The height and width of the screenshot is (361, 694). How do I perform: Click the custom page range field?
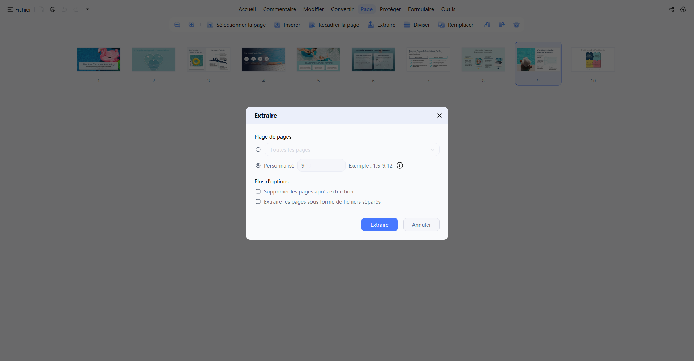pos(321,165)
